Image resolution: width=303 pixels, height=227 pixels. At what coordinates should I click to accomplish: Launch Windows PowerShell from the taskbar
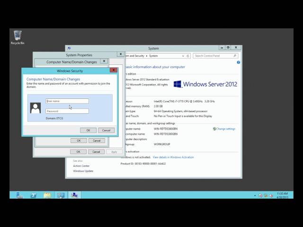tap(33, 195)
